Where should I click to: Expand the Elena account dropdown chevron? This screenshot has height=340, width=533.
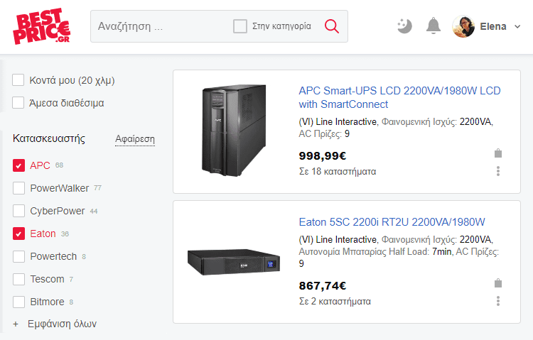click(x=517, y=26)
